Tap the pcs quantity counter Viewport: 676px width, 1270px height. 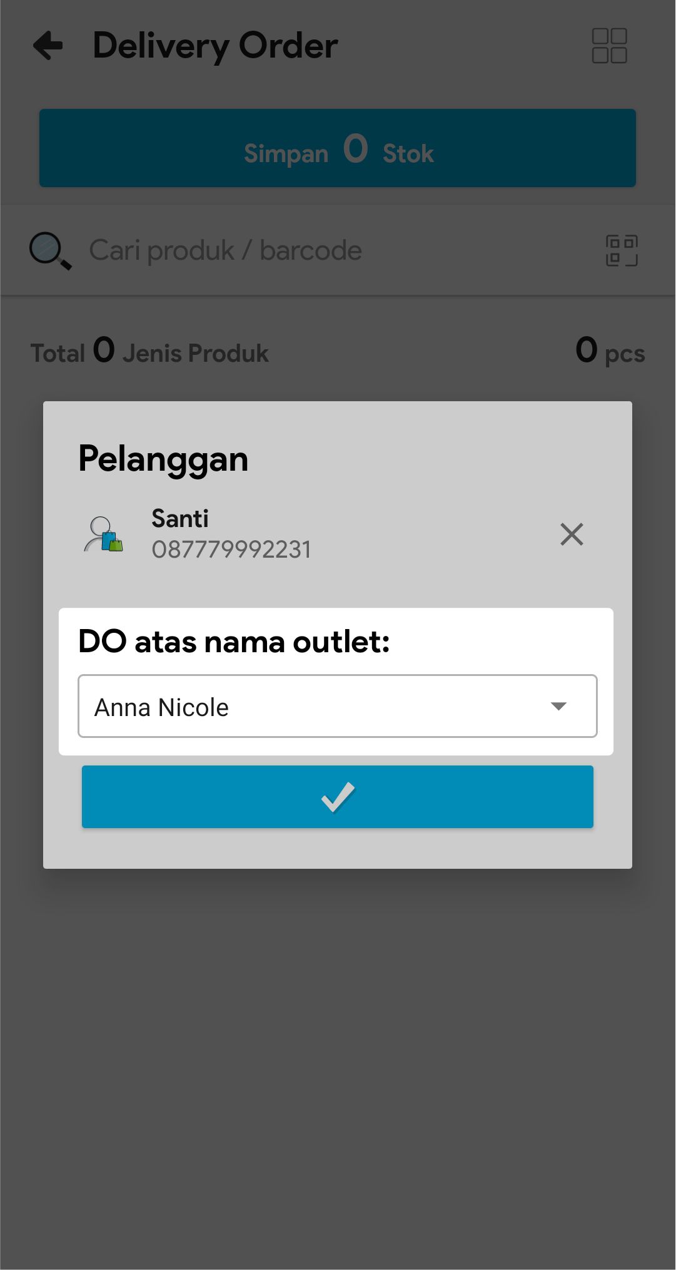click(x=610, y=352)
